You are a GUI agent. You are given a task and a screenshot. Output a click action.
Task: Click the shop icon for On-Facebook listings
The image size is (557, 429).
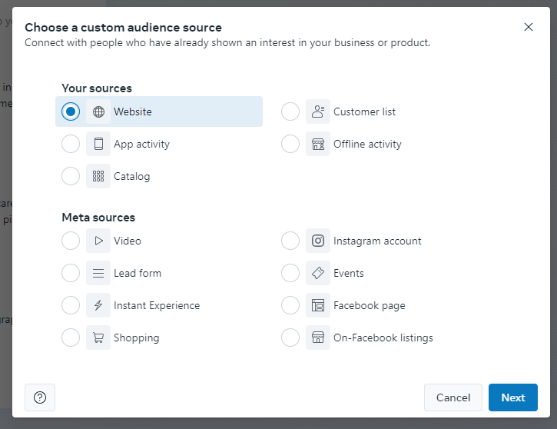pos(318,338)
